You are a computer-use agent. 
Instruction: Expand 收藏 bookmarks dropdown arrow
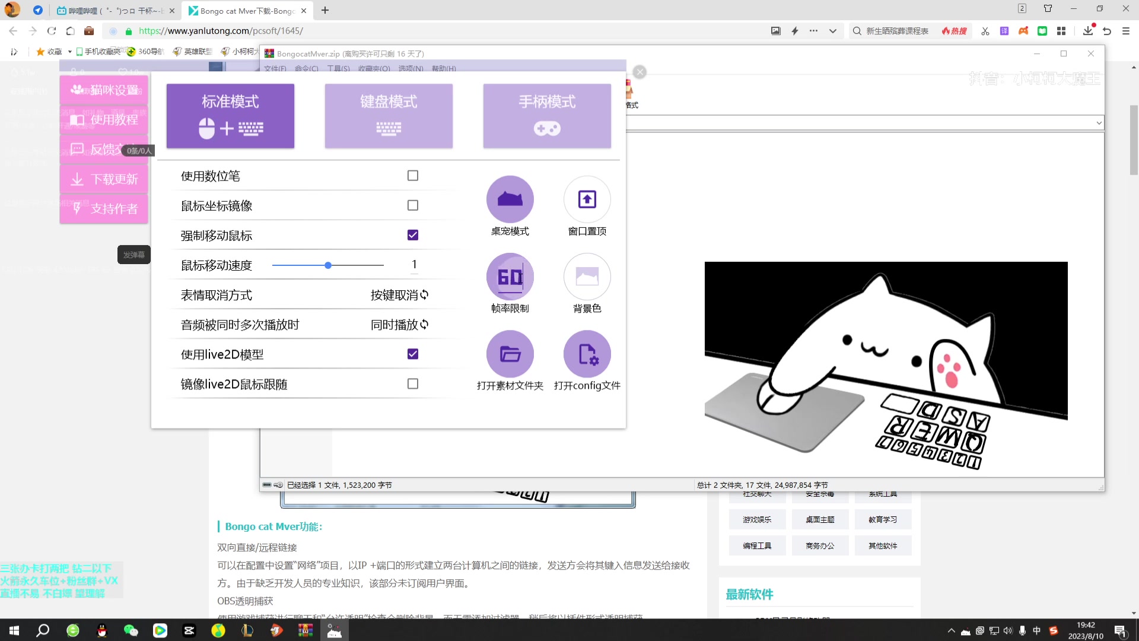70,52
